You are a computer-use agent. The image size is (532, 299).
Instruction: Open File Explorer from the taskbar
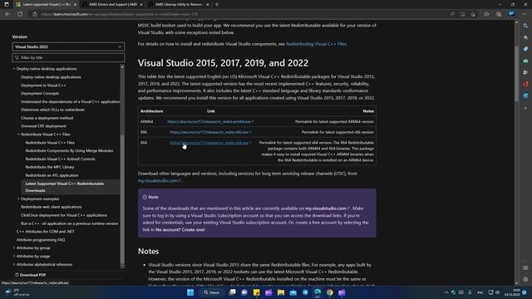(281, 292)
